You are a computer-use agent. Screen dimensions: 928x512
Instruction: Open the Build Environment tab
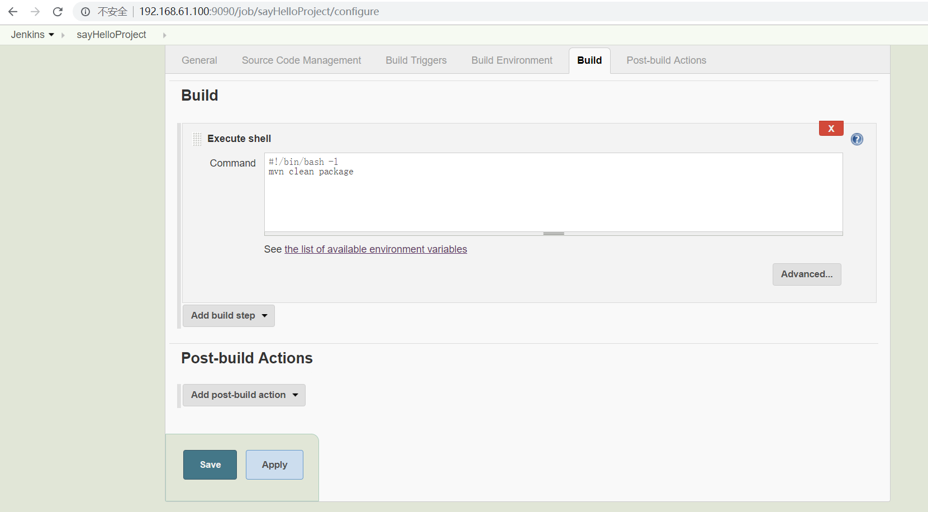tap(512, 60)
